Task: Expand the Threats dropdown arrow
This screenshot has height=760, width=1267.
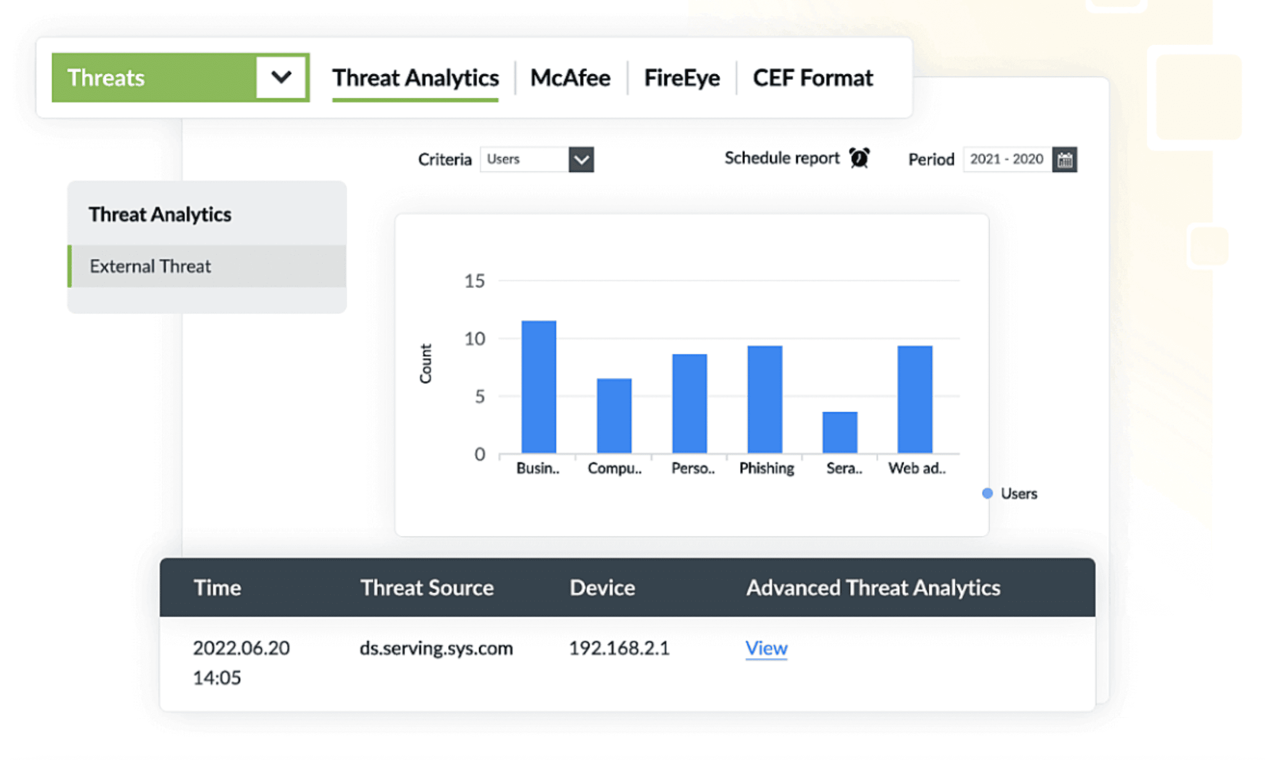Action: [281, 78]
